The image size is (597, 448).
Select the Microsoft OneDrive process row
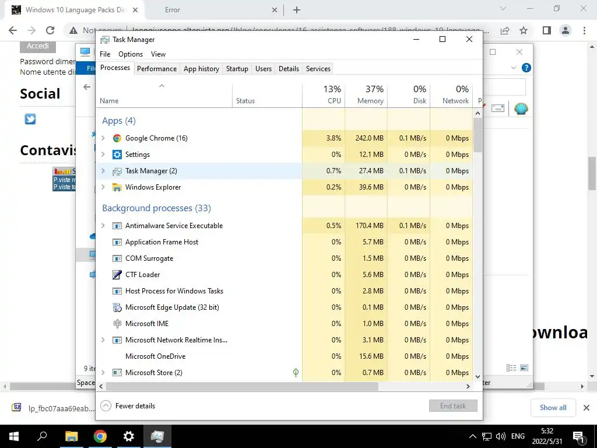tap(284, 356)
